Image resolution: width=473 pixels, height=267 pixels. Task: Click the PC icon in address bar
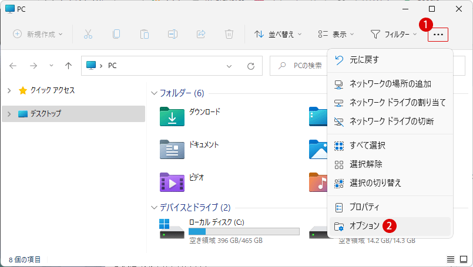[x=91, y=65]
